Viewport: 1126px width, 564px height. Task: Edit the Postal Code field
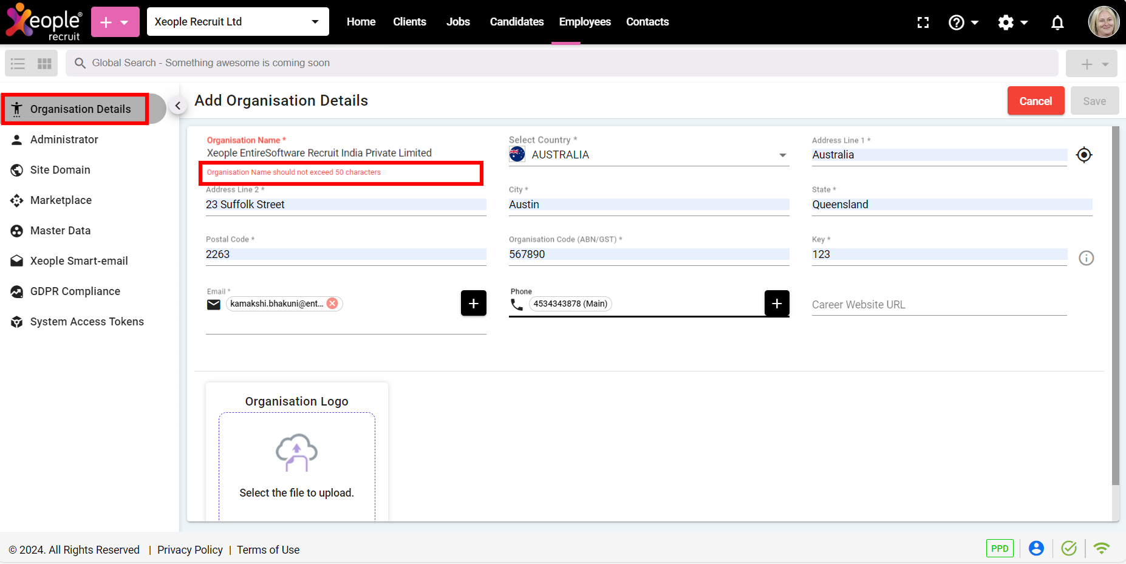346,254
